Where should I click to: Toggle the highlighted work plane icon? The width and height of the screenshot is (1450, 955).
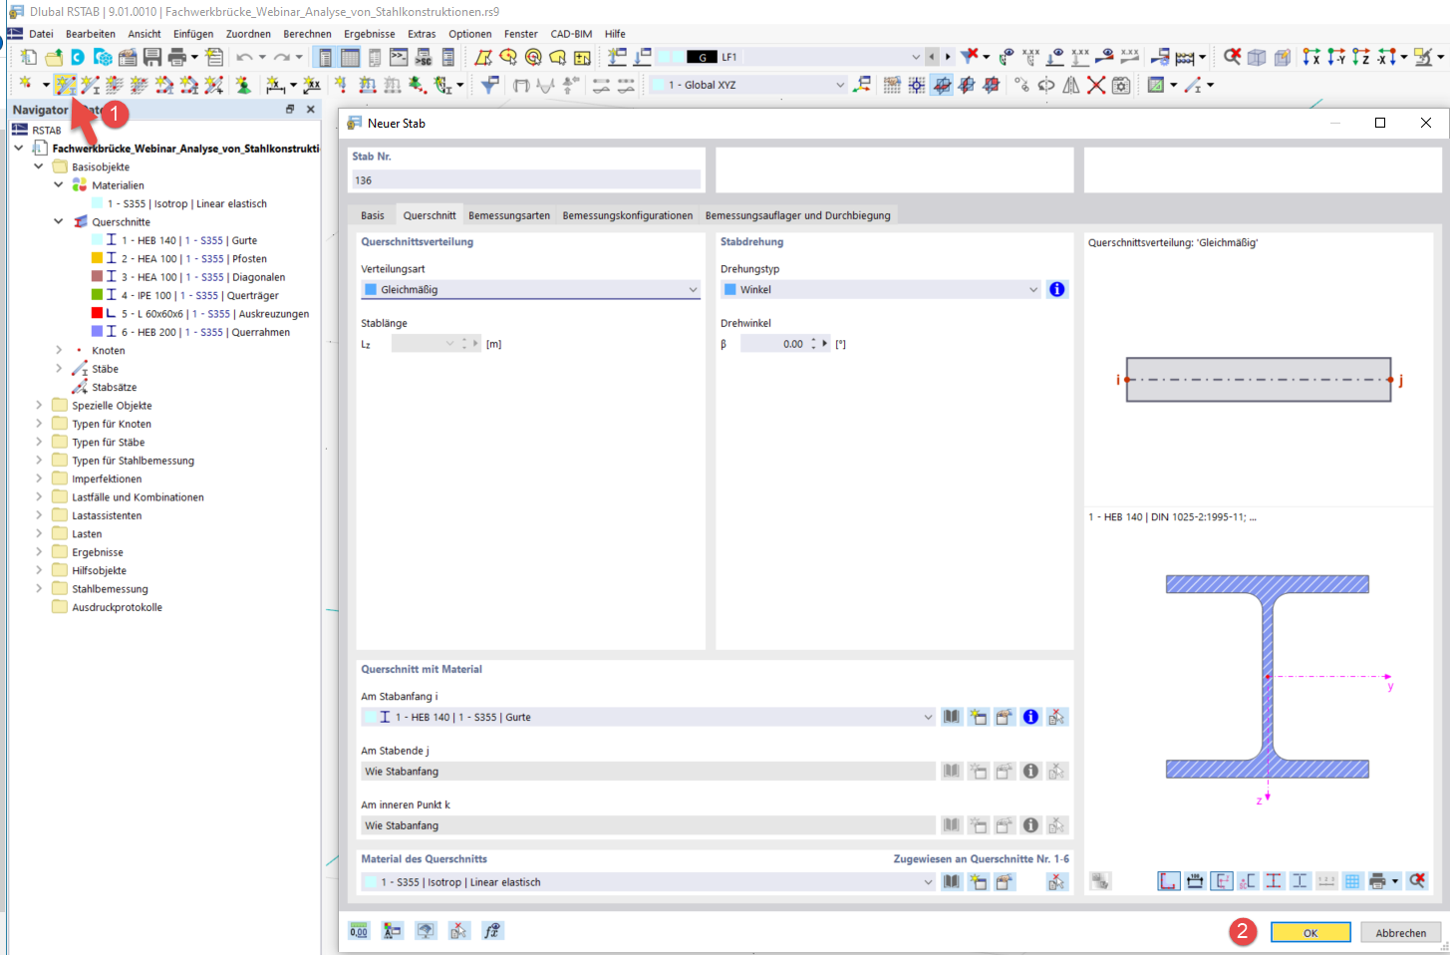tap(942, 85)
